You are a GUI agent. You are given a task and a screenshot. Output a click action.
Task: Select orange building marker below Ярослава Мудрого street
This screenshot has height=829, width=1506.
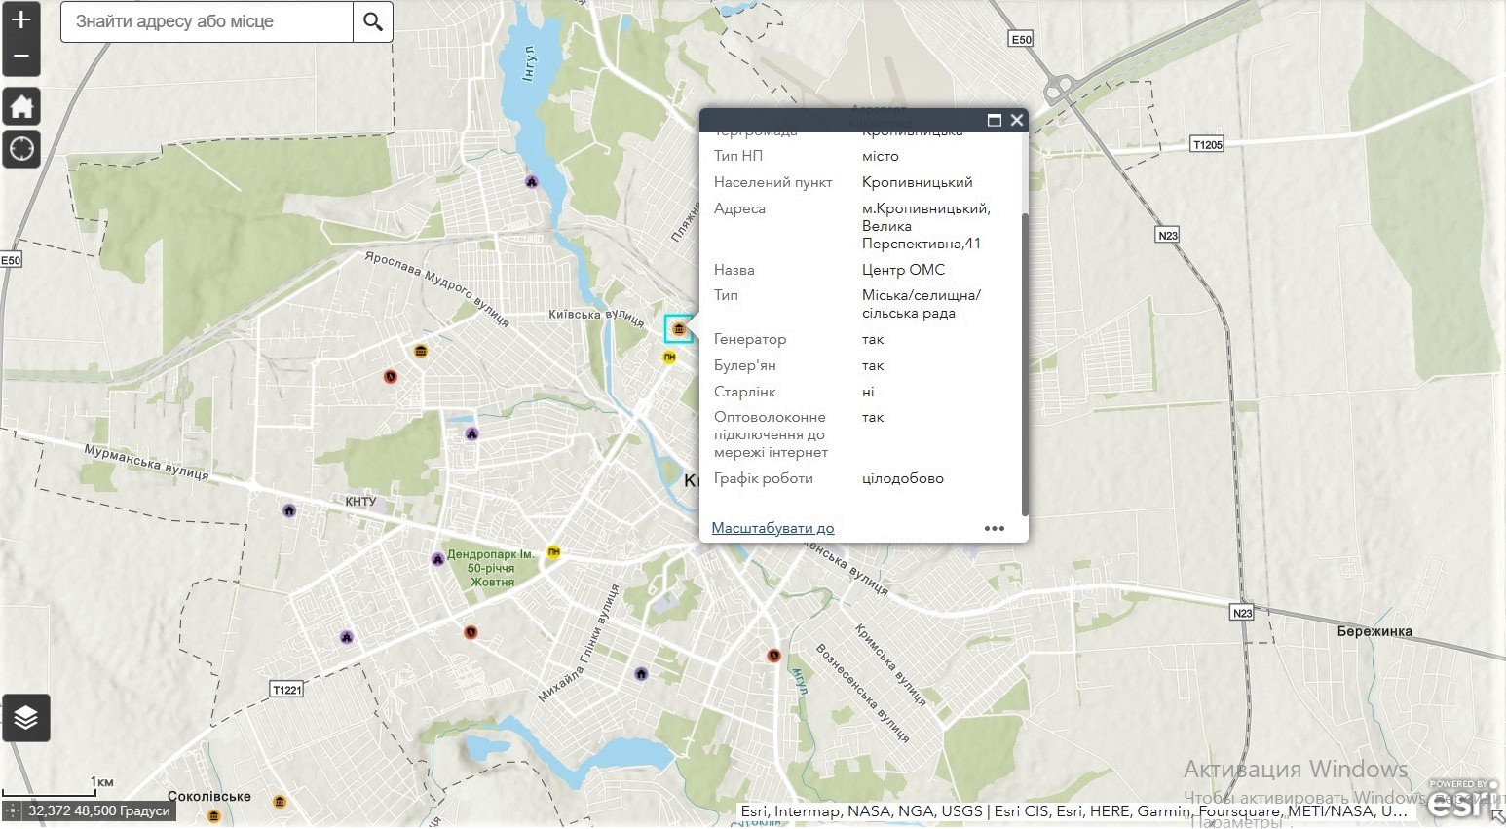click(x=421, y=351)
